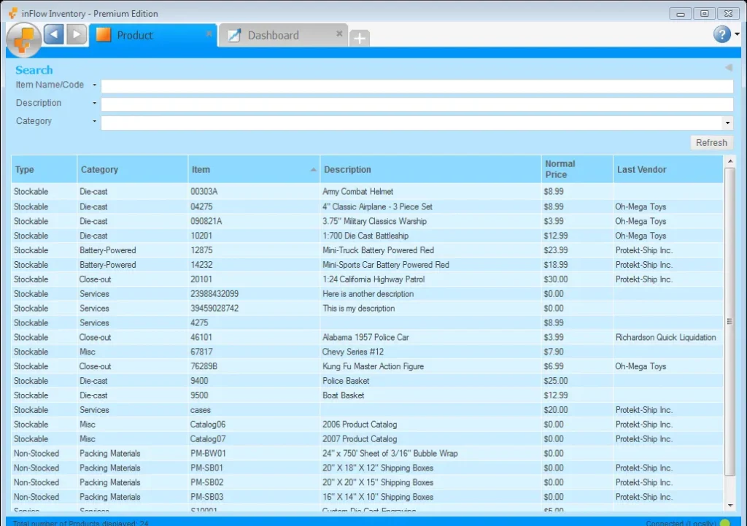Add a new tab with plus button
Image resolution: width=747 pixels, height=526 pixels.
[360, 38]
